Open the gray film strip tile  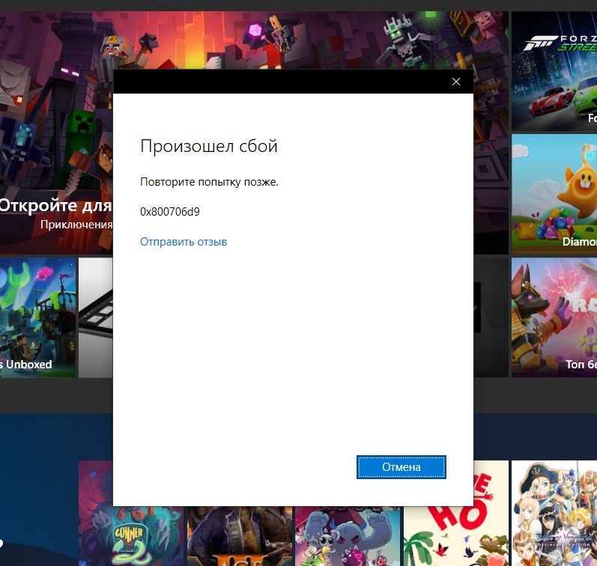[x=96, y=317]
